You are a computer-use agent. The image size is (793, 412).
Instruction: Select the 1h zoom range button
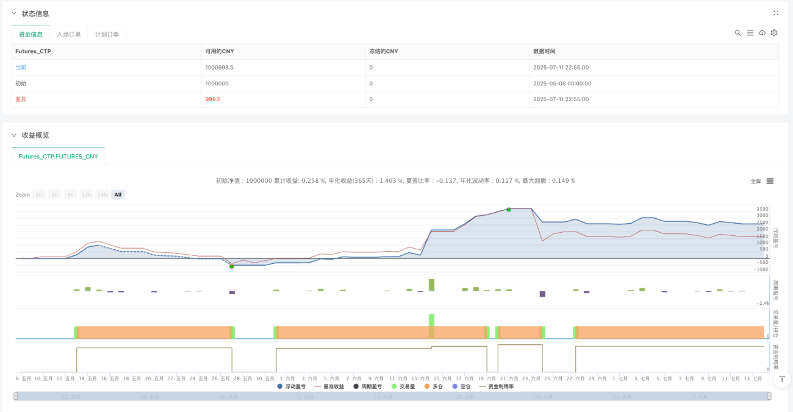[39, 194]
